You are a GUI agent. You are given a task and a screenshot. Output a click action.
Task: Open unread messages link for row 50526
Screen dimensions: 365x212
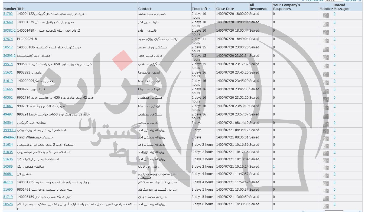coord(334,204)
